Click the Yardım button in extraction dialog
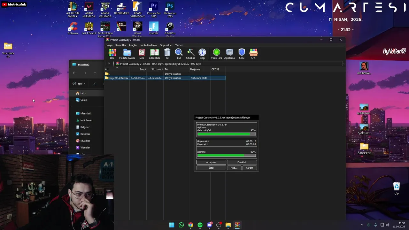Image resolution: width=409 pixels, height=230 pixels. coord(250,168)
